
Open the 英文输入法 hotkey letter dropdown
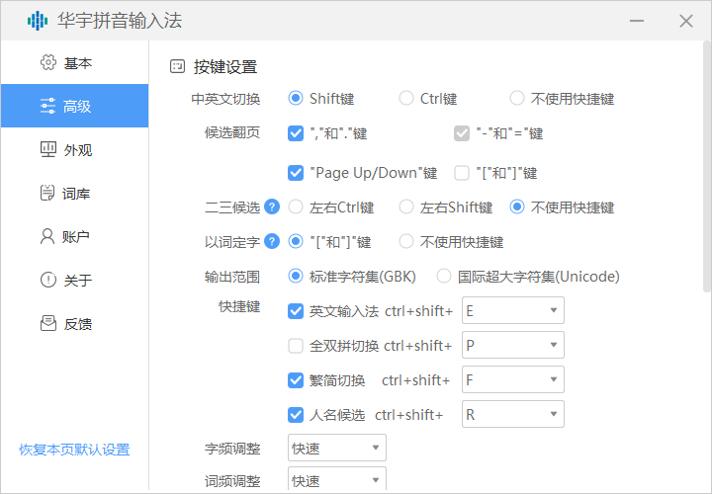512,311
